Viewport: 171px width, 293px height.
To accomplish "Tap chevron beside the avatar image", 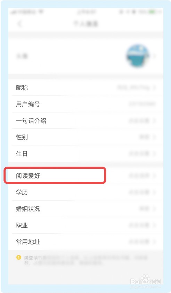I will 154,56.
